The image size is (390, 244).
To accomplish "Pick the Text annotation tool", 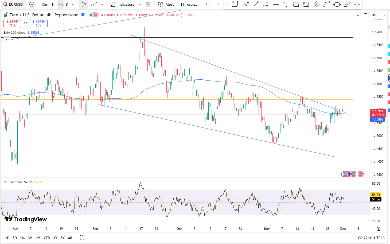I will [286, 4].
